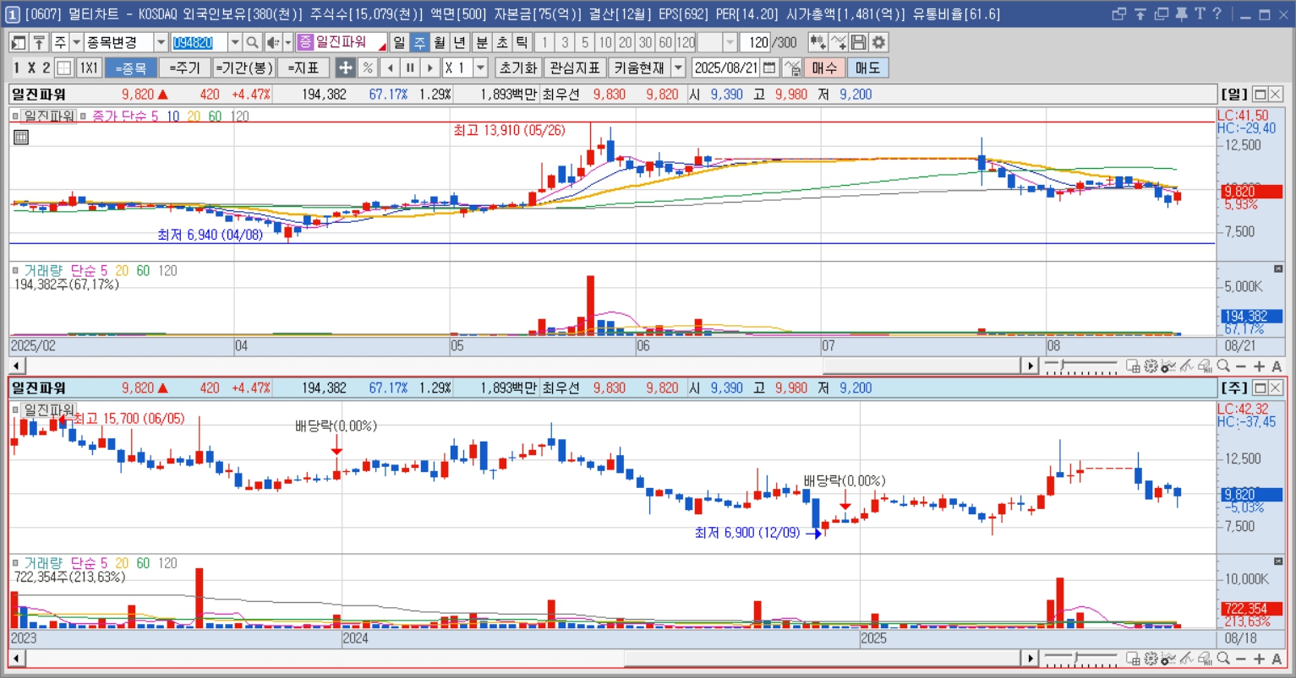
Task: Open the stock code 094820 dropdown arrow
Action: (x=235, y=42)
